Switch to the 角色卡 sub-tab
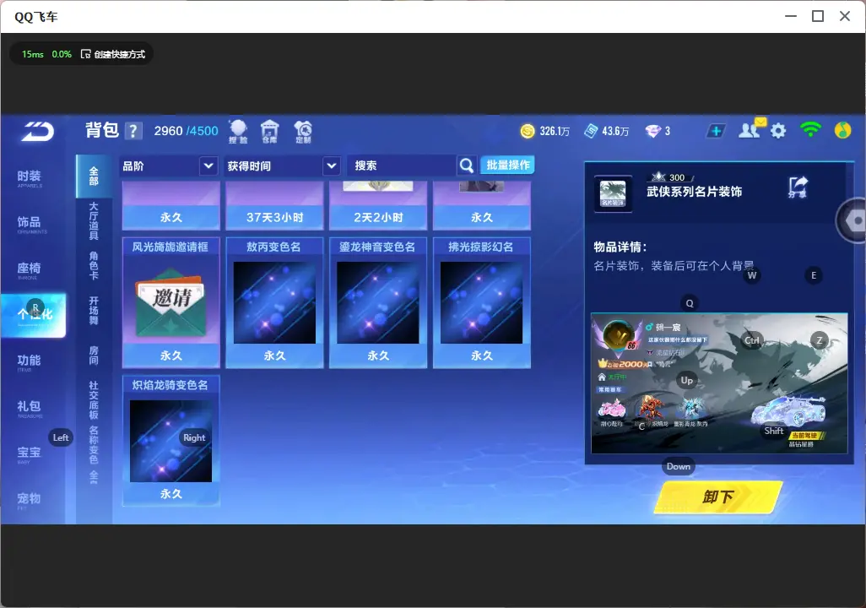The image size is (866, 608). point(94,265)
